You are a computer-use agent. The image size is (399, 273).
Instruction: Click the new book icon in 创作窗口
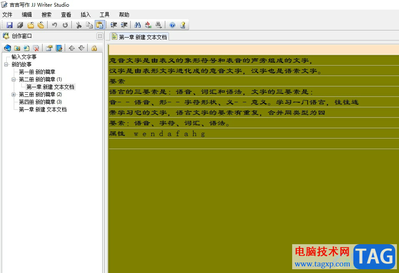[x=8, y=48]
